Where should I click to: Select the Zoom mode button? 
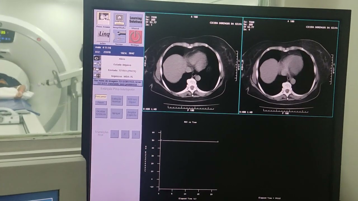tap(101, 102)
